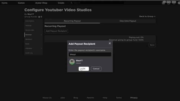Click the Add Payout Recipient button behind dialog

(56, 31)
